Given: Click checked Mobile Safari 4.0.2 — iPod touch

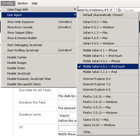Looking at the screenshot, I should (108, 67).
